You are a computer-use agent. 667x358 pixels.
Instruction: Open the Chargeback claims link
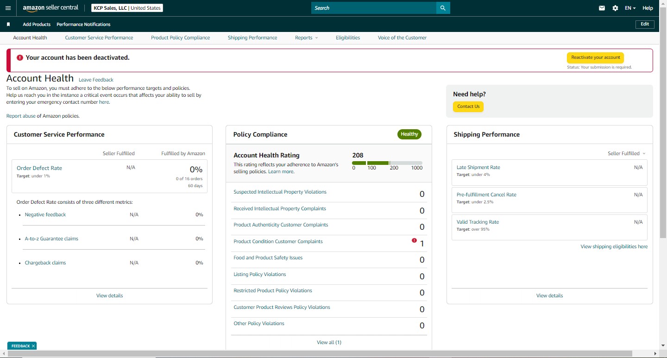pos(45,263)
